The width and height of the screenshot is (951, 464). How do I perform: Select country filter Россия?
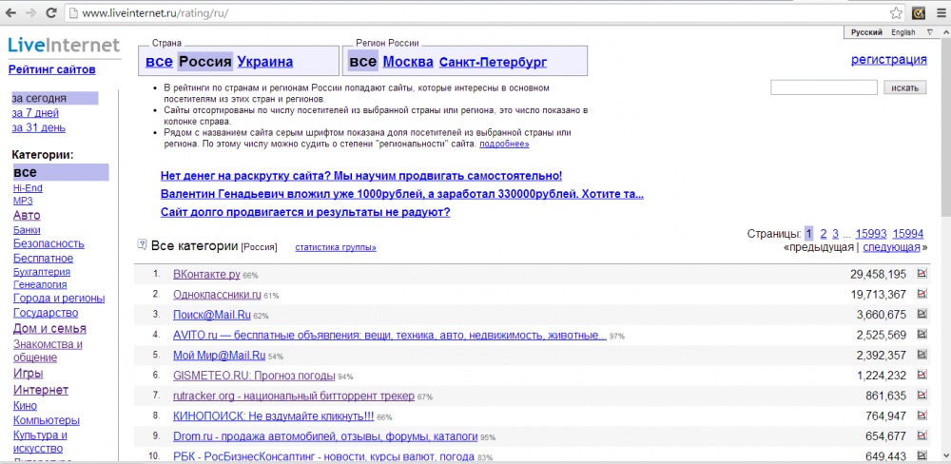205,61
